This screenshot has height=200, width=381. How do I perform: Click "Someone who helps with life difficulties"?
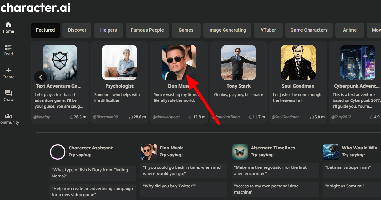coord(117,98)
